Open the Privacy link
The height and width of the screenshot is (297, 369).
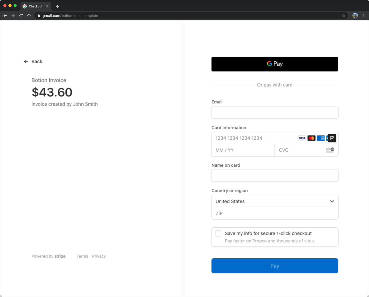pyautogui.click(x=99, y=256)
